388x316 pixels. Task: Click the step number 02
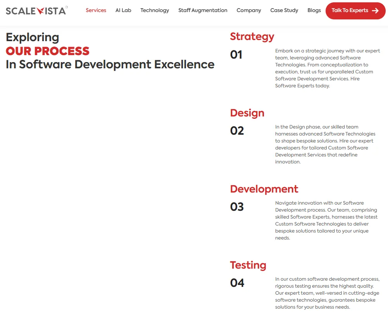pos(237,131)
